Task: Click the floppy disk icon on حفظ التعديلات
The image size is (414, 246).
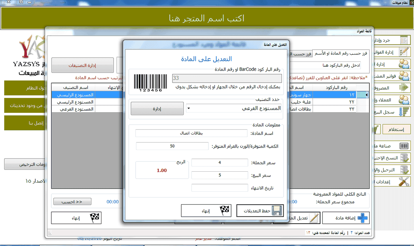Action: 277,211
